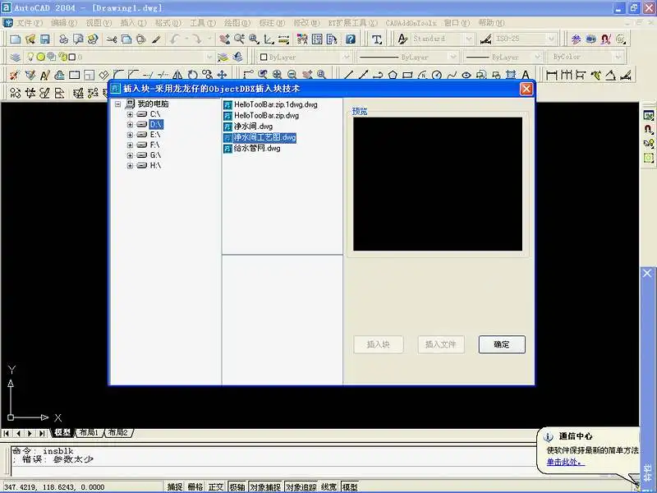Select the Rectangle draw tool

407,75
